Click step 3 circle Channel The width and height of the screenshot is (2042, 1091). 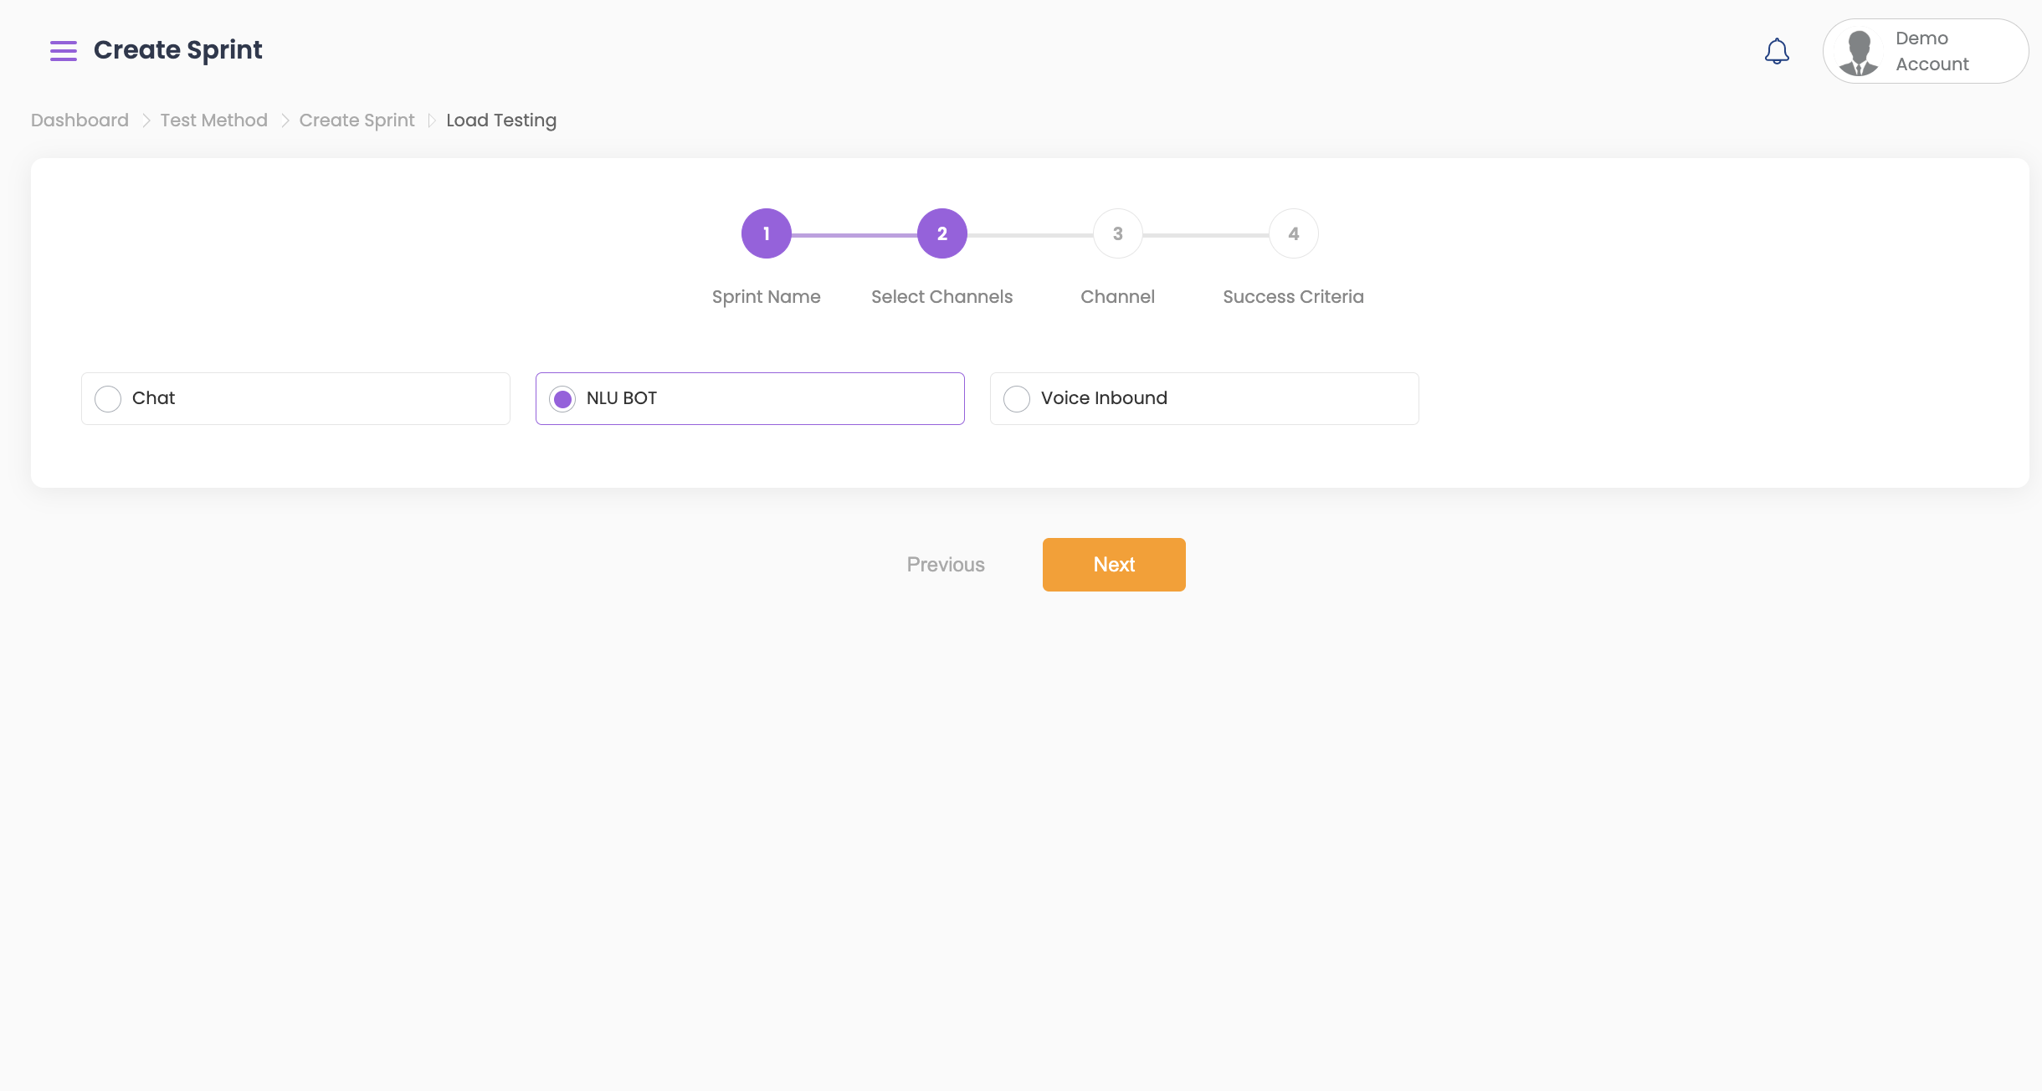click(1117, 234)
